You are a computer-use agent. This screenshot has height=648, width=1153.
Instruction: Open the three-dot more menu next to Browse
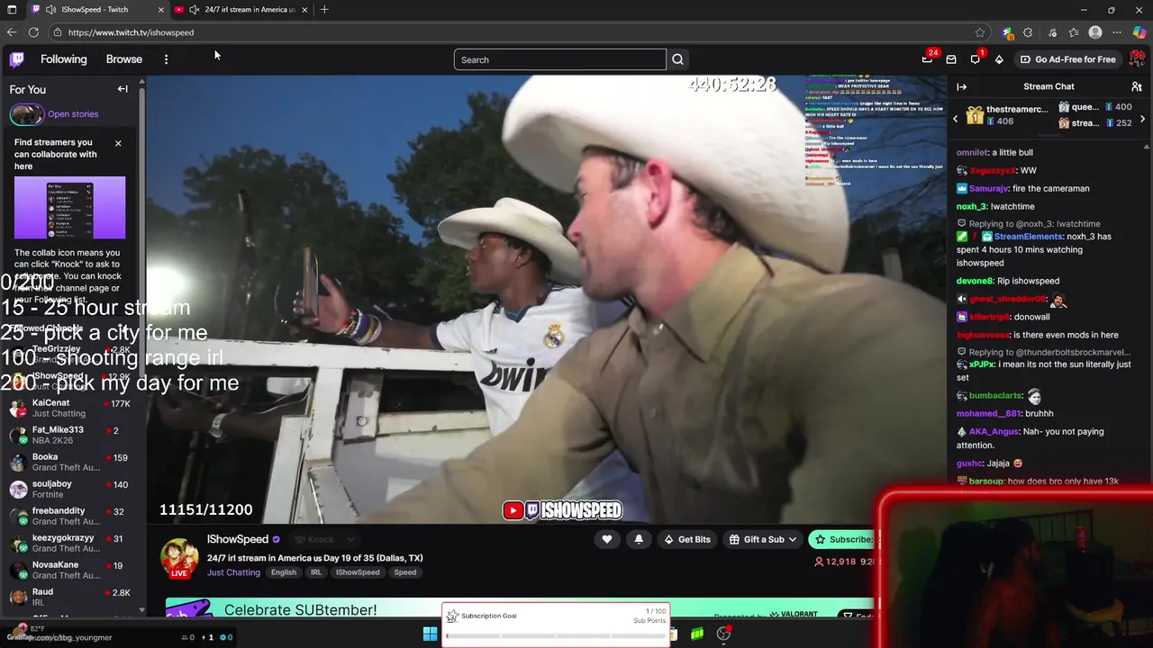coord(166,59)
